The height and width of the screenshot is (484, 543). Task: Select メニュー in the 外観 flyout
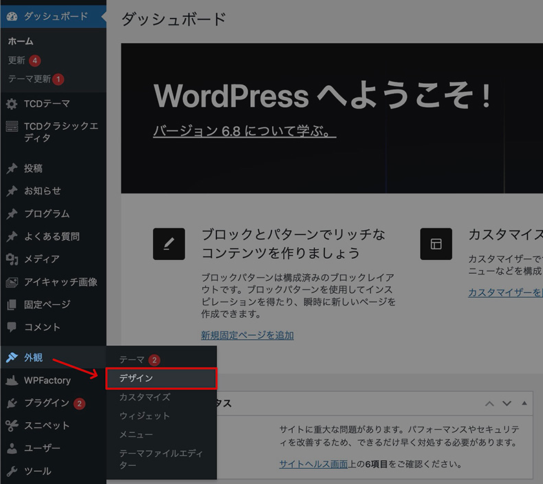point(136,435)
